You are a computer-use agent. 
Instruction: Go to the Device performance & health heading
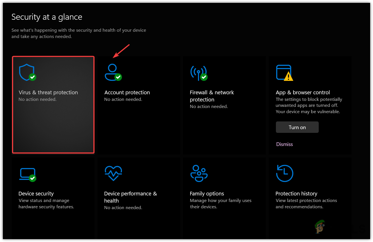tap(131, 197)
